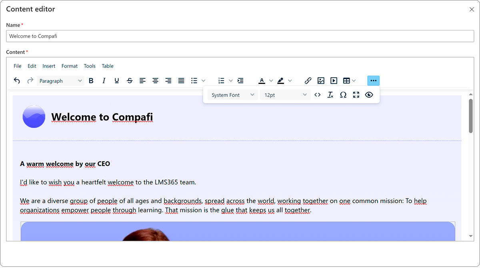Open the source code view

tap(318, 95)
